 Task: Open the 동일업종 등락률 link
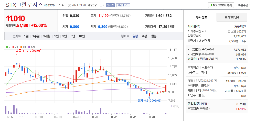[x=199, y=109]
